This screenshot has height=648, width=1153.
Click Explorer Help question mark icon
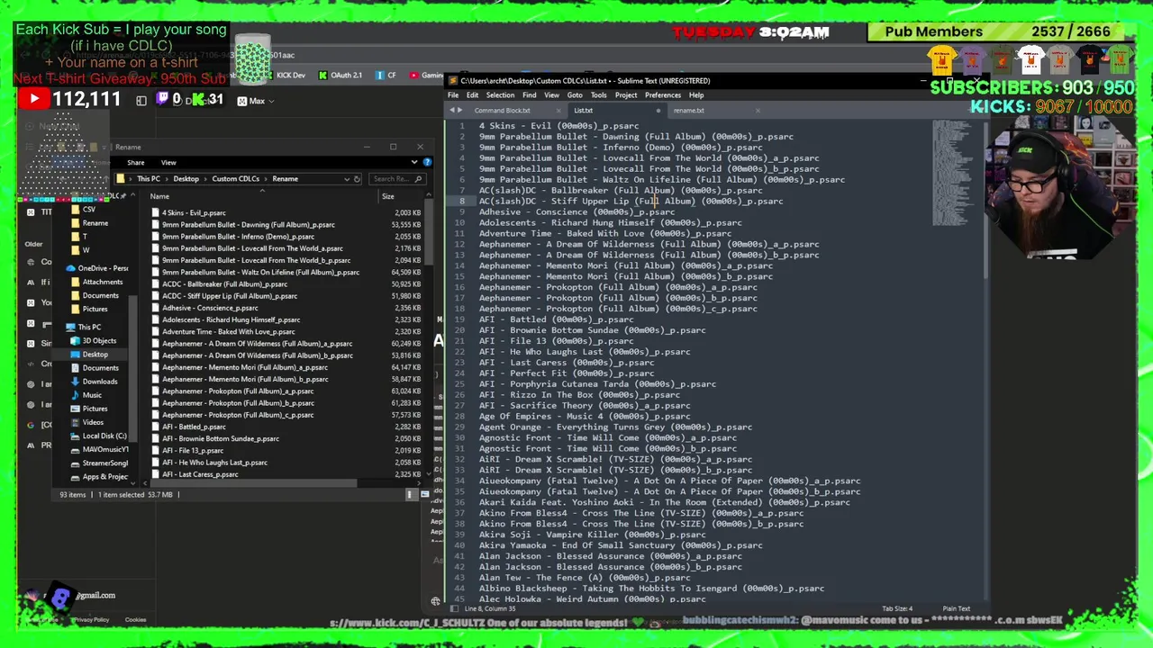[427, 162]
